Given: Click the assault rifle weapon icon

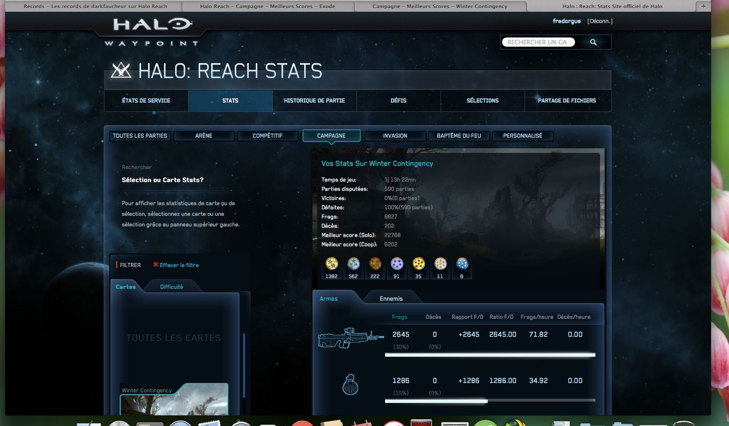Looking at the screenshot, I should click(x=350, y=338).
